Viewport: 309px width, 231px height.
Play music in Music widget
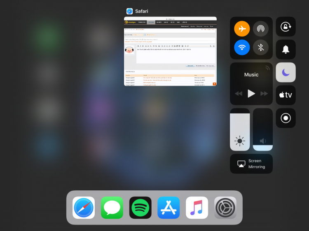pyautogui.click(x=251, y=94)
